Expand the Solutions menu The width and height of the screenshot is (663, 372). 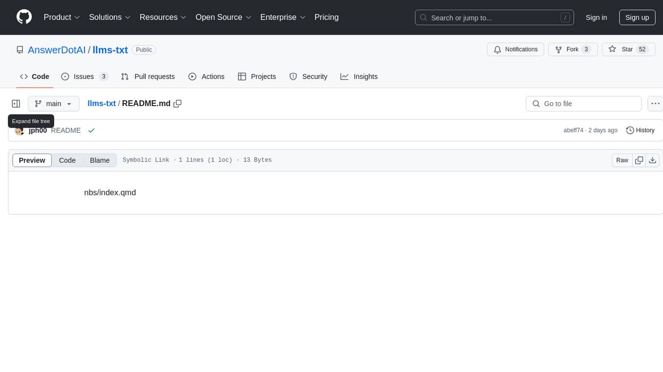point(110,17)
